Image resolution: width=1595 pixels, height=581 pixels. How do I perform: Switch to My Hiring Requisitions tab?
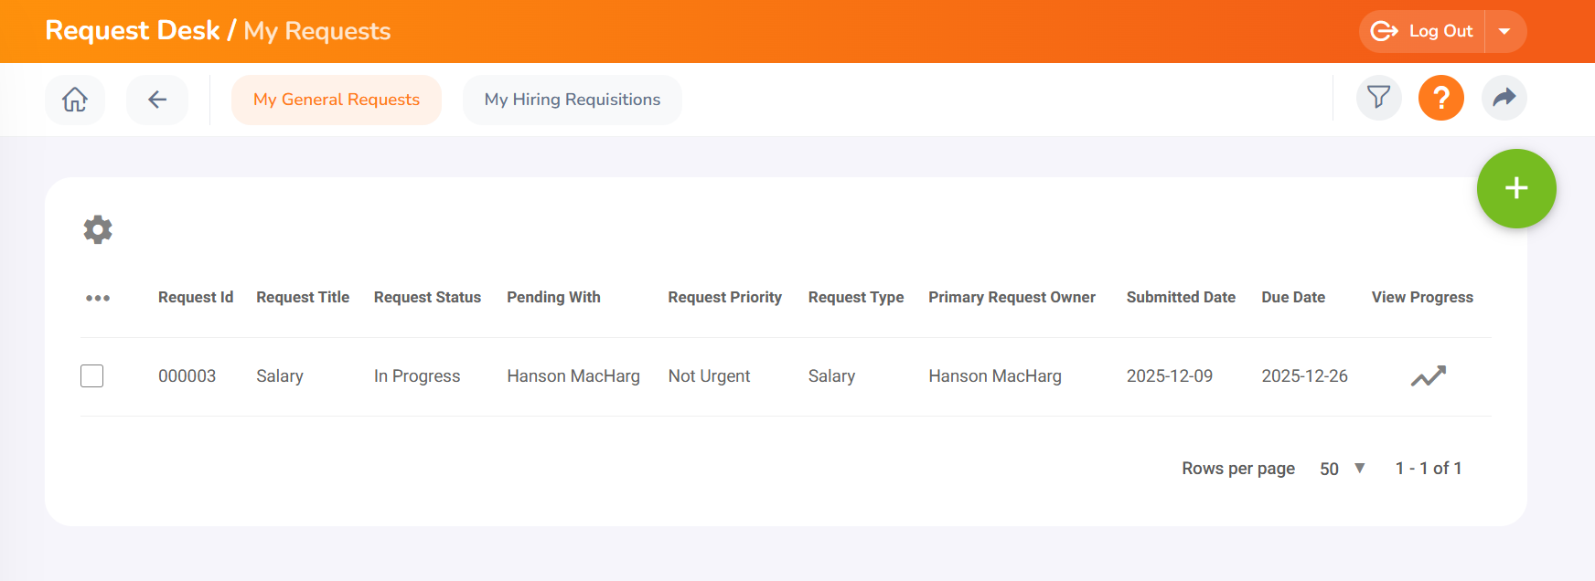pos(572,100)
